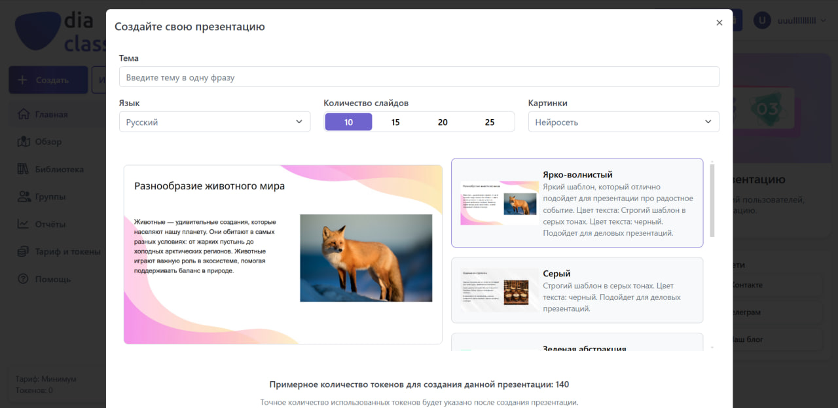Click slide title Разнообразие животного мира
Screen dimensions: 838x408
pyautogui.click(x=209, y=186)
